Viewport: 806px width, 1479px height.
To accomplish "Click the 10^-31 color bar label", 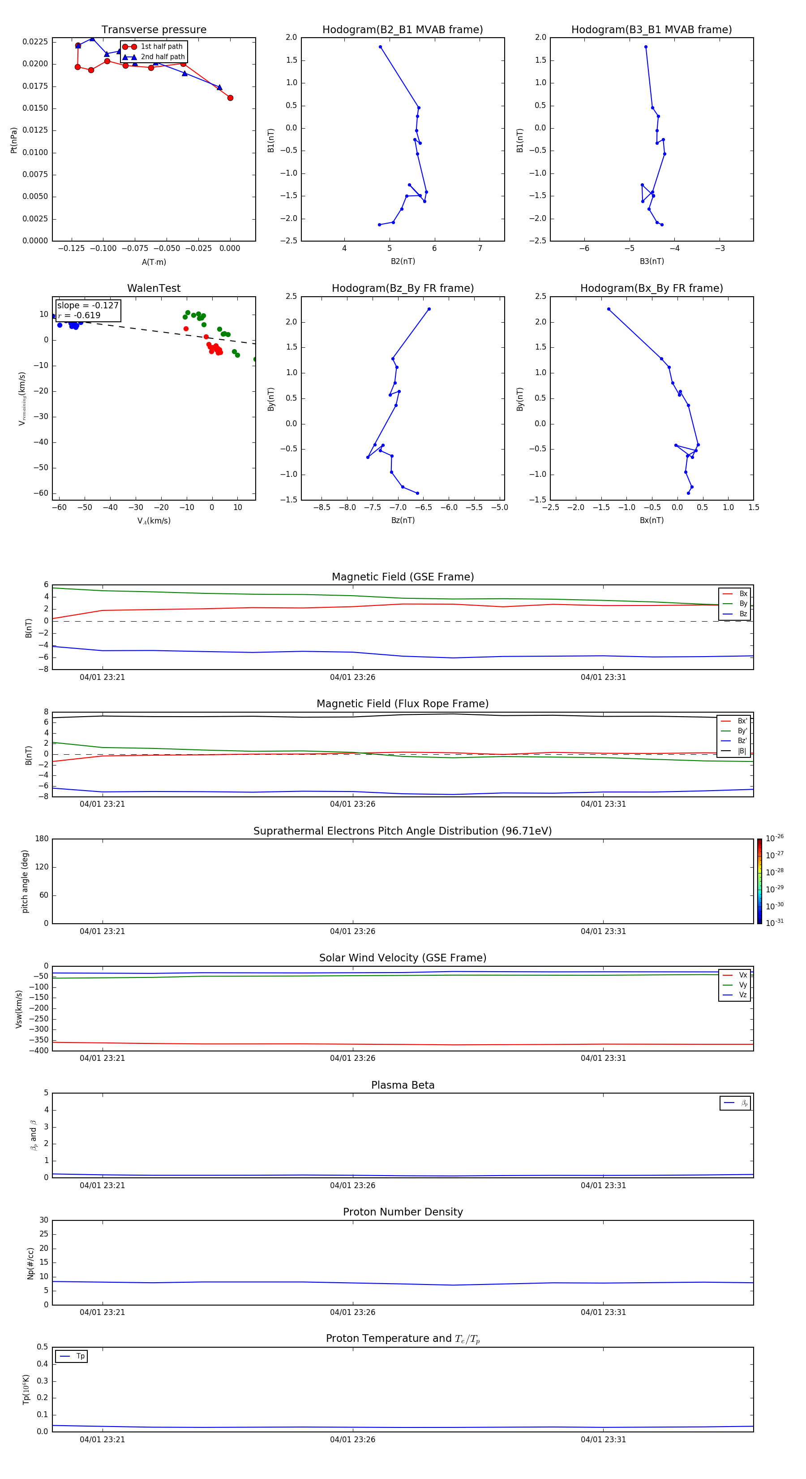I will click(x=775, y=923).
